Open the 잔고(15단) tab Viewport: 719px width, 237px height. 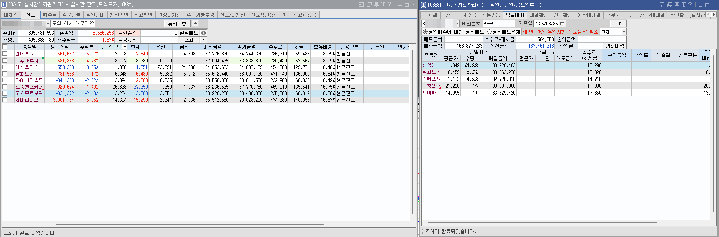tap(305, 15)
